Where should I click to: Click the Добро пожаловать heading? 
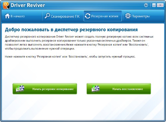point(71,30)
